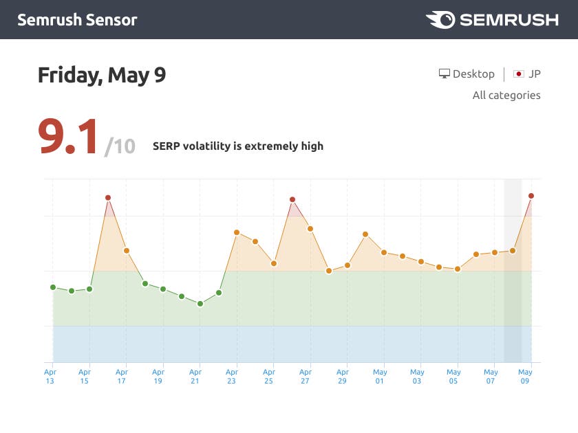Click the May 03 axis label
This screenshot has width=578, height=433.
(x=417, y=377)
